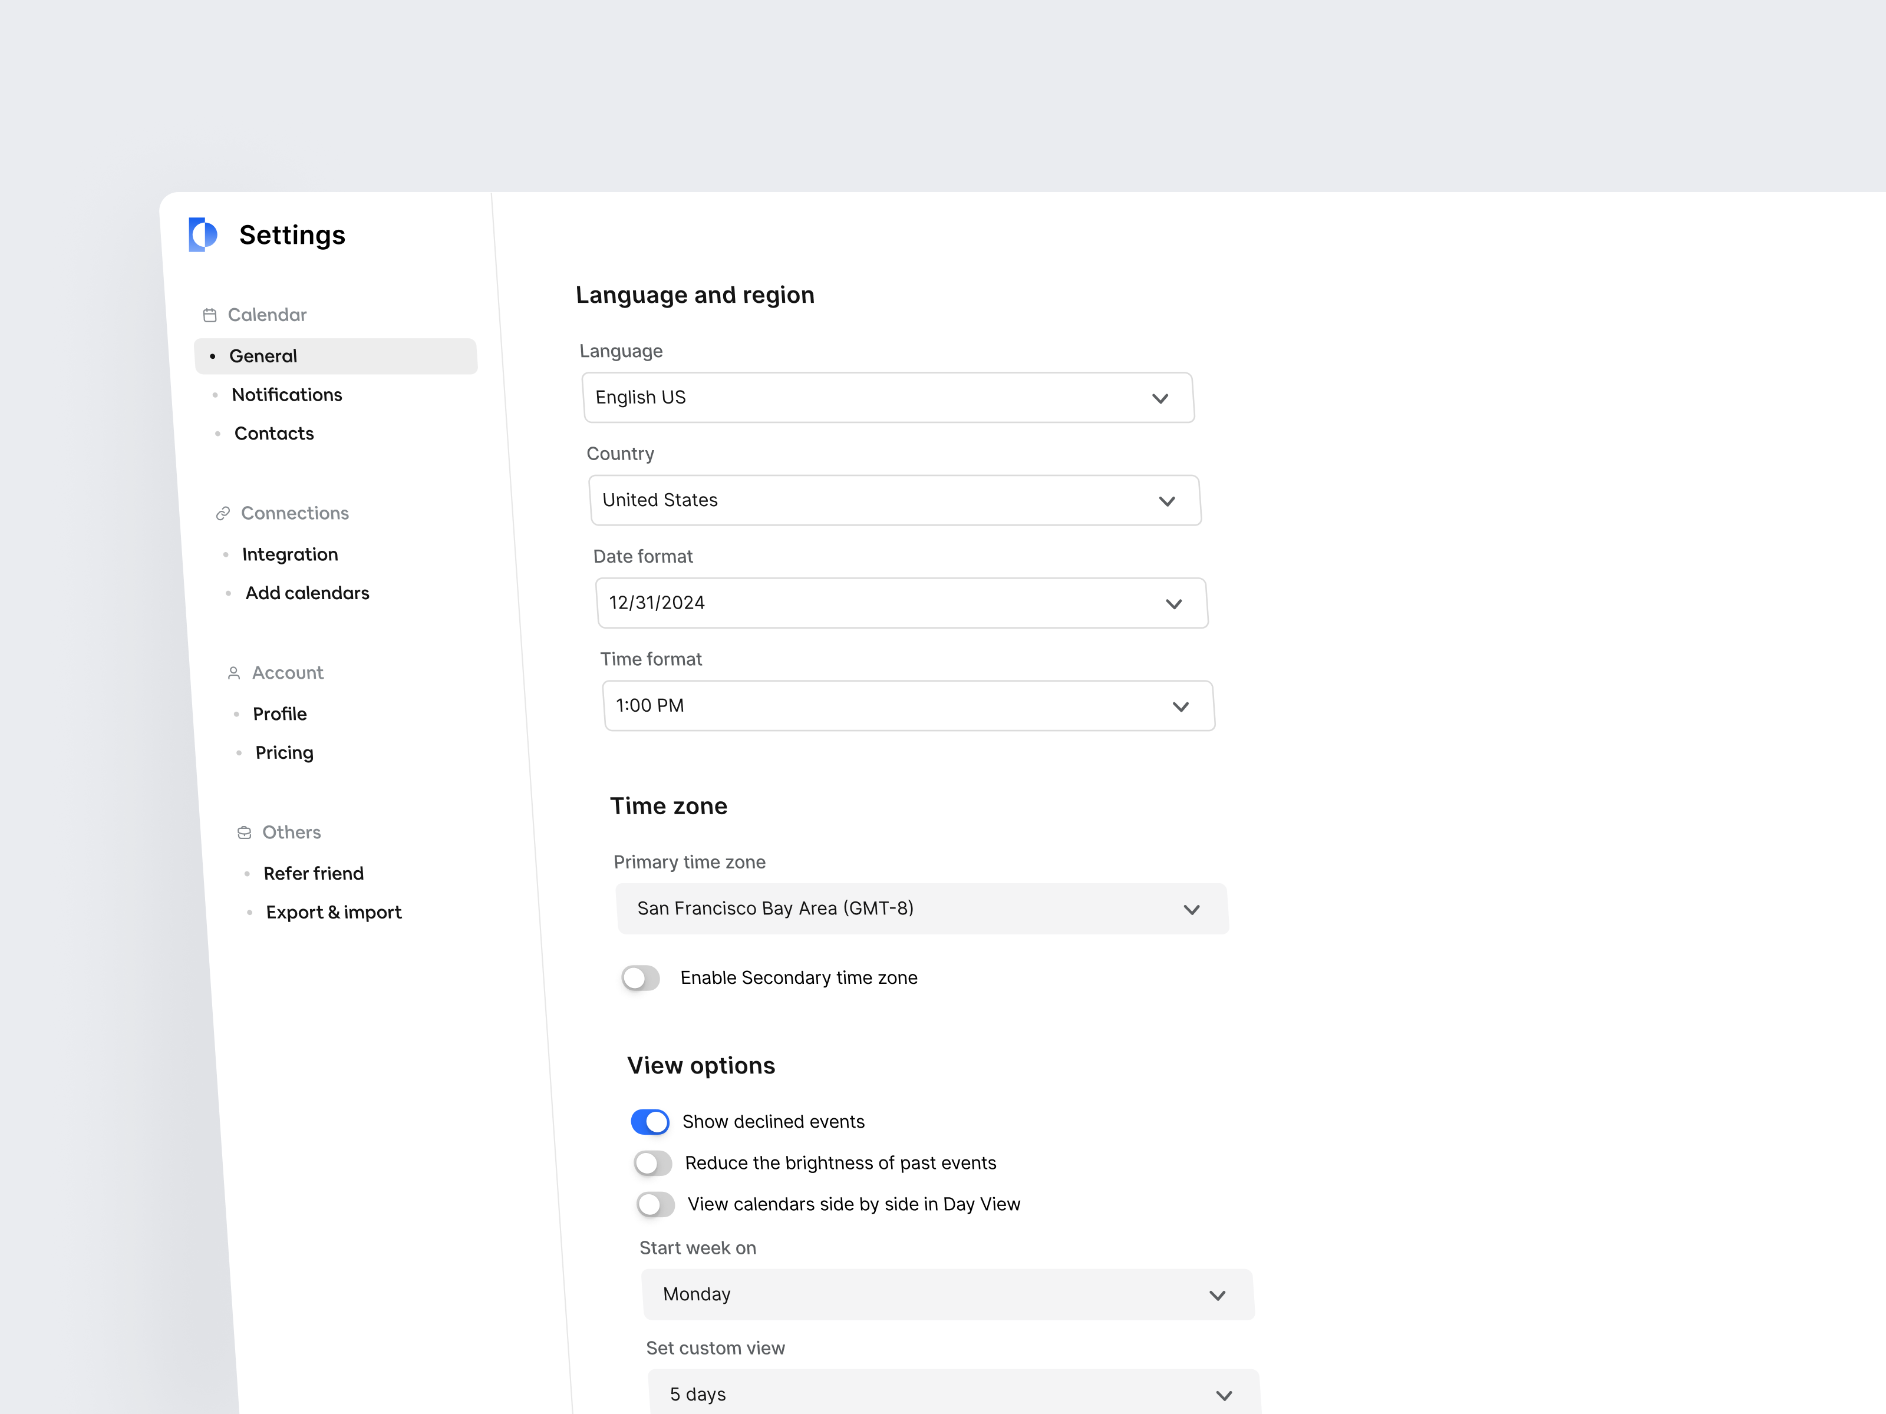Go to Notifications settings
Viewport: 1886px width, 1414px height.
point(286,395)
